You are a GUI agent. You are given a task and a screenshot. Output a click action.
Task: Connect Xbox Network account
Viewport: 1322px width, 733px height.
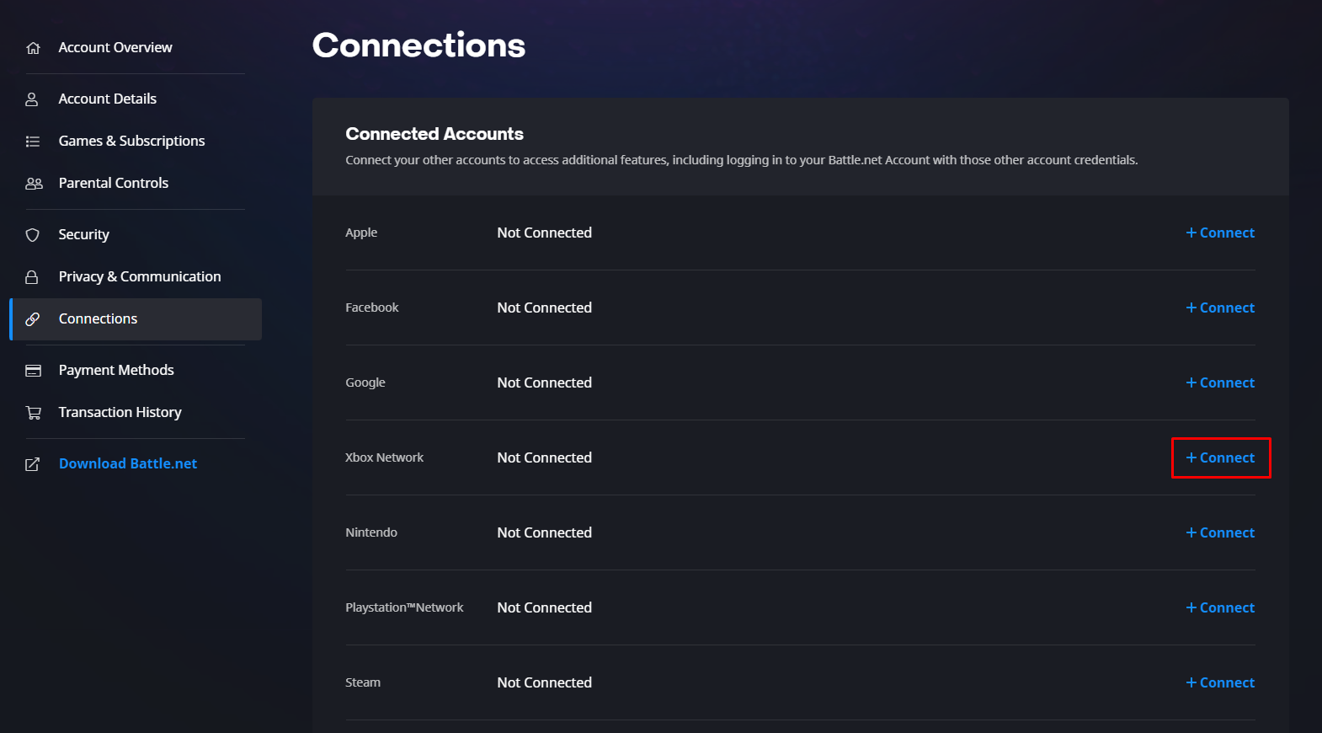point(1220,458)
